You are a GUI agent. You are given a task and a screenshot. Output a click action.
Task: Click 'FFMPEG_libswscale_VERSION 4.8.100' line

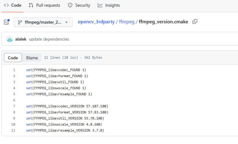tap(64, 124)
